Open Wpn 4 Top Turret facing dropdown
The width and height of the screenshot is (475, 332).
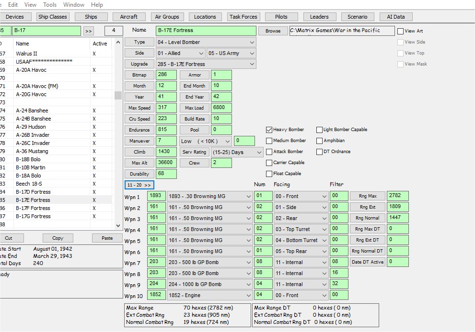click(301, 229)
